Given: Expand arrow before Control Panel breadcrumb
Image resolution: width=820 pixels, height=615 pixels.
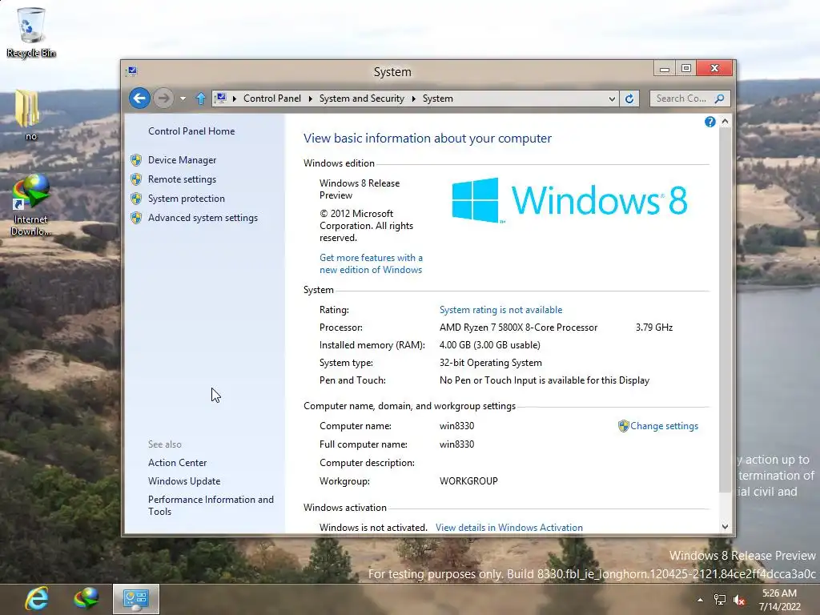Looking at the screenshot, I should pyautogui.click(x=235, y=98).
